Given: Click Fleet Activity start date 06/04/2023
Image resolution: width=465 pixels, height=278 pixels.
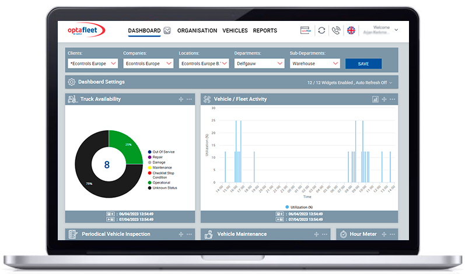Looking at the screenshot, I should [x=306, y=214].
